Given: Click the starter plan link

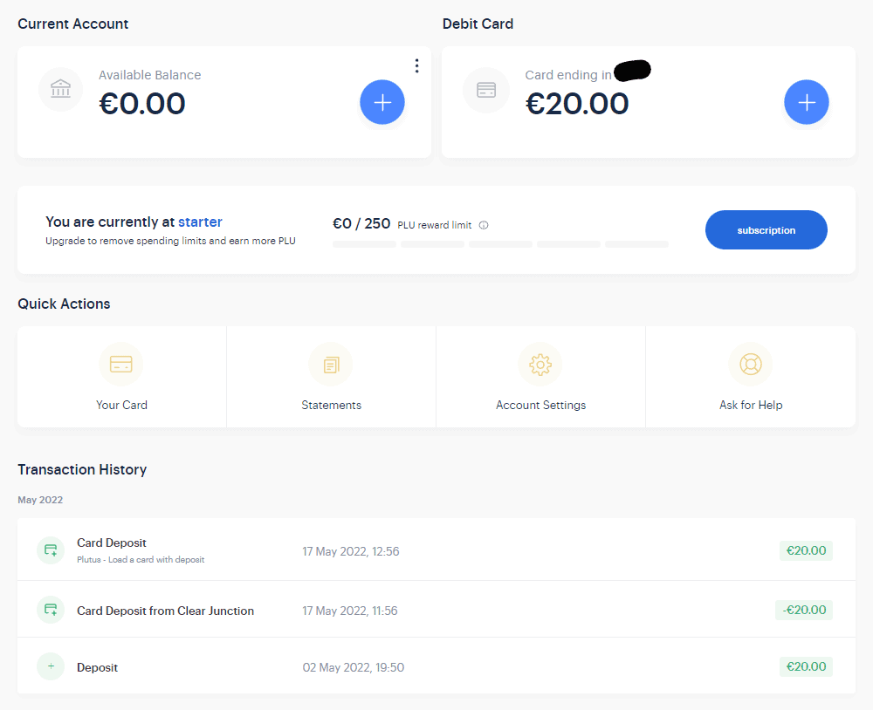Looking at the screenshot, I should coord(200,222).
